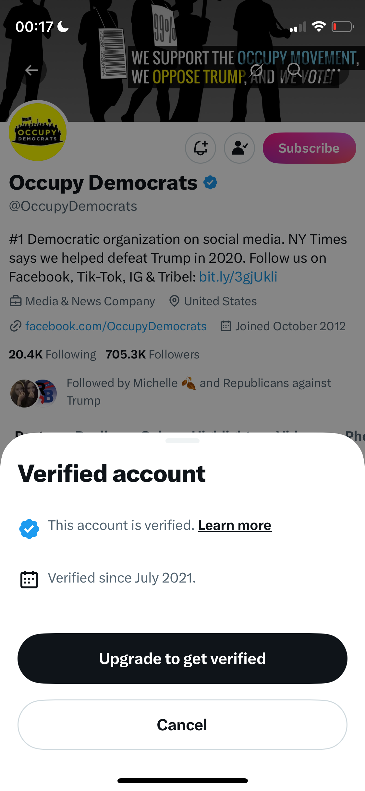Image resolution: width=365 pixels, height=791 pixels.
Task: Open facebook.com/OccupyDemocrats link
Action: pos(116,326)
